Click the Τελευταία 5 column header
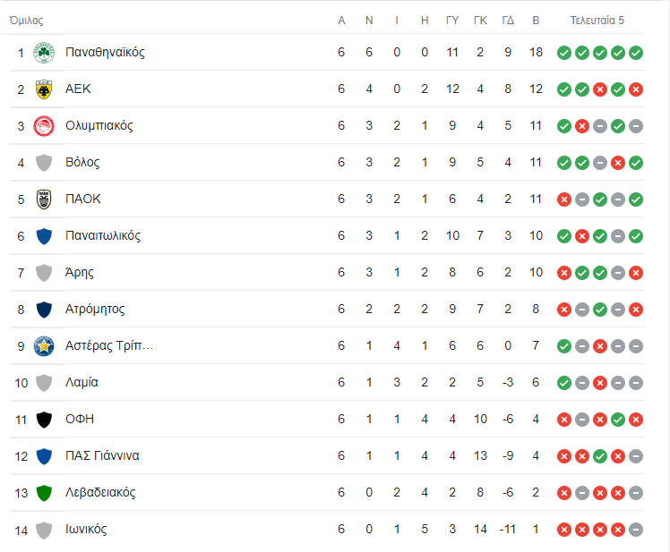This screenshot has height=552, width=670. [597, 21]
